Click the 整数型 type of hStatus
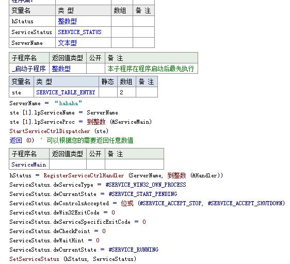Viewport: 290px width, 264px height. click(x=67, y=21)
